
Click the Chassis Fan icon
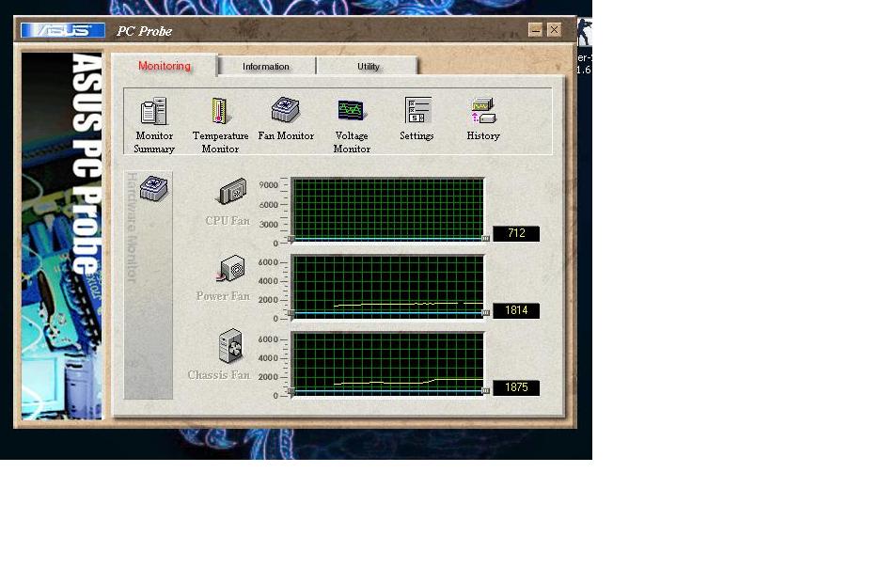[230, 346]
